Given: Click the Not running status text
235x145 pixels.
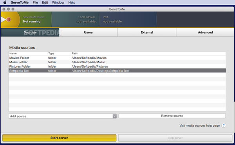Looking at the screenshot, I should (x=32, y=21).
